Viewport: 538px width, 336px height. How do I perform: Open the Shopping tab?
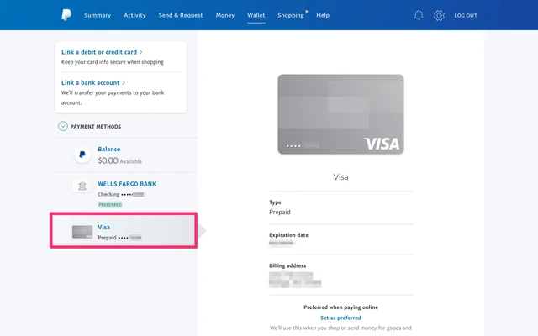pos(291,15)
